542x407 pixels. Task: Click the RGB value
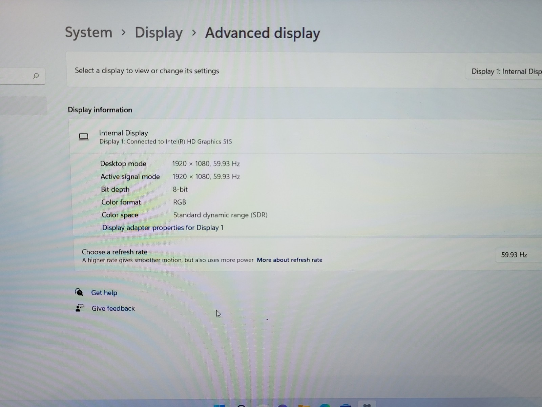pos(180,202)
